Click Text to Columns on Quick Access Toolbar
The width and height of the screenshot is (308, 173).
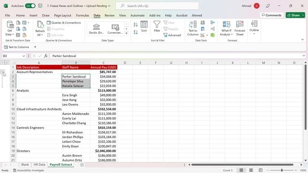pyautogui.click(x=16, y=47)
